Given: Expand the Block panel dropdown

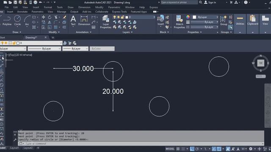Looking at the screenshot, I should click(164, 32).
